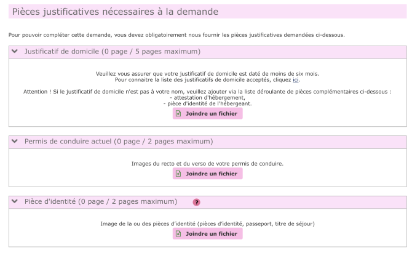Click the Pièce d'identité header title
The height and width of the screenshot is (253, 412).
click(x=100, y=202)
